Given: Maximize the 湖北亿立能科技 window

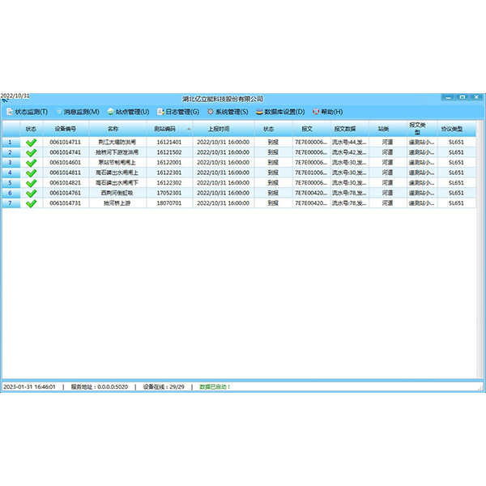Looking at the screenshot, I should tap(463, 97).
